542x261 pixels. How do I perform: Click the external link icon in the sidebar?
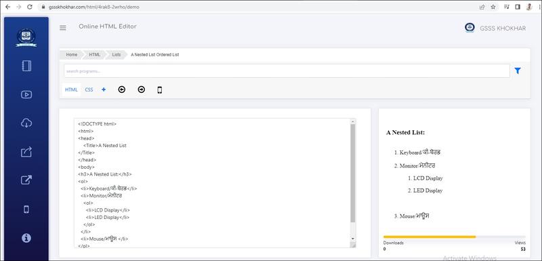[x=26, y=180]
